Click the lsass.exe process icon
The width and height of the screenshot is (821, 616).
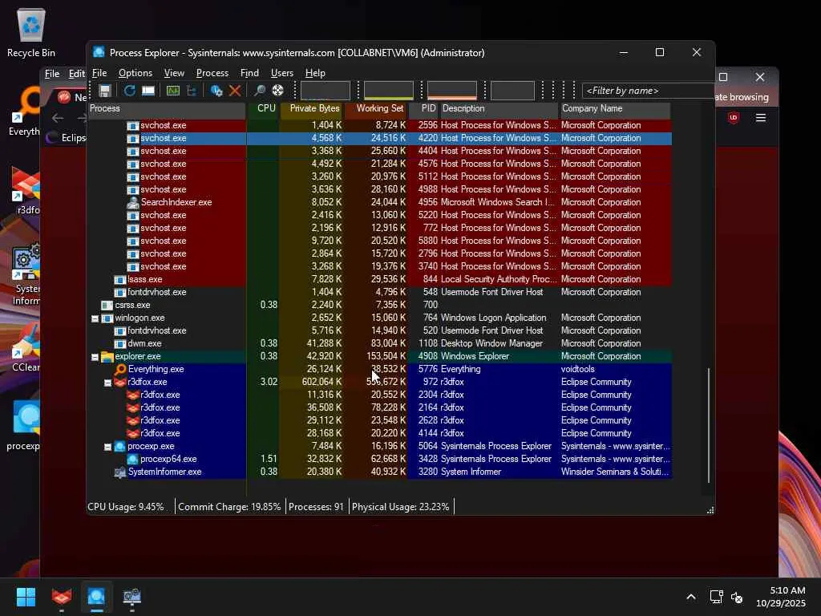(120, 280)
